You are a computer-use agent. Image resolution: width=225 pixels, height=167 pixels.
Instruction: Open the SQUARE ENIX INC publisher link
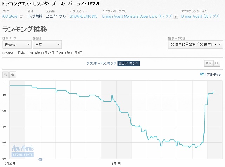pyautogui.click(x=84, y=16)
